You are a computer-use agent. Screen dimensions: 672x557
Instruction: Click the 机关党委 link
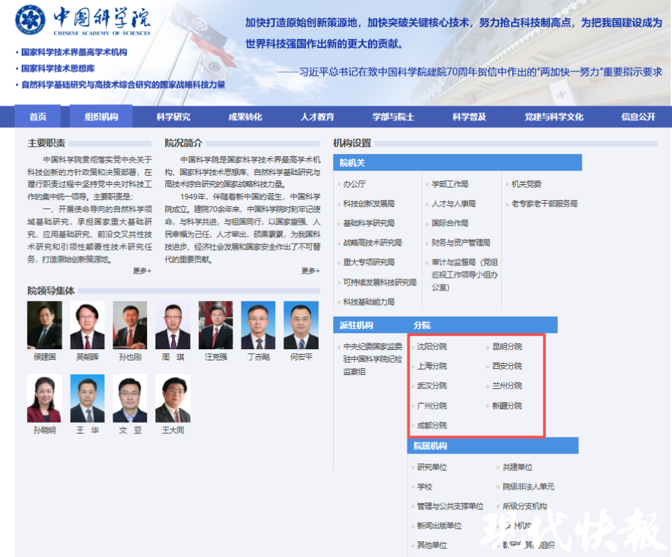click(x=525, y=183)
